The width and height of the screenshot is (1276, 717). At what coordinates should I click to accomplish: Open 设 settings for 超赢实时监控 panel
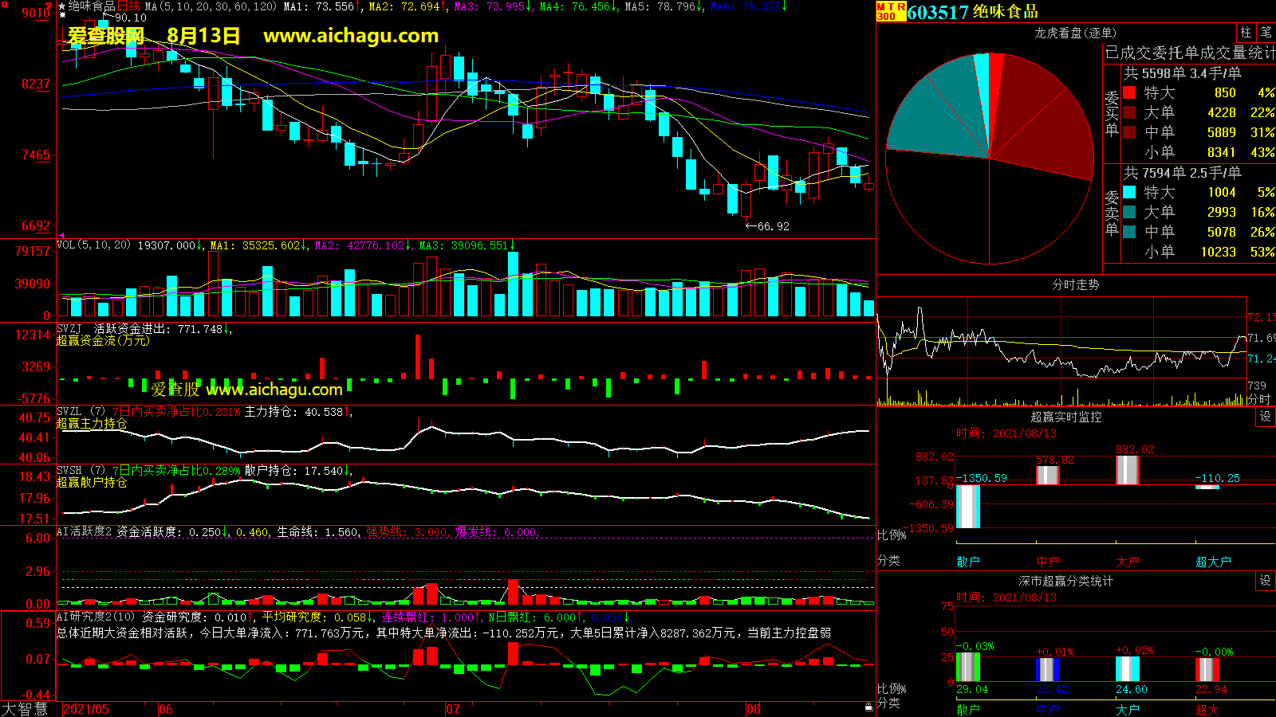coord(1266,417)
